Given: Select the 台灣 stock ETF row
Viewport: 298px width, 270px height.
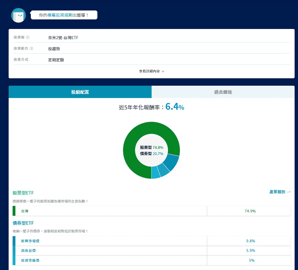Looking at the screenshot, I should (x=152, y=211).
